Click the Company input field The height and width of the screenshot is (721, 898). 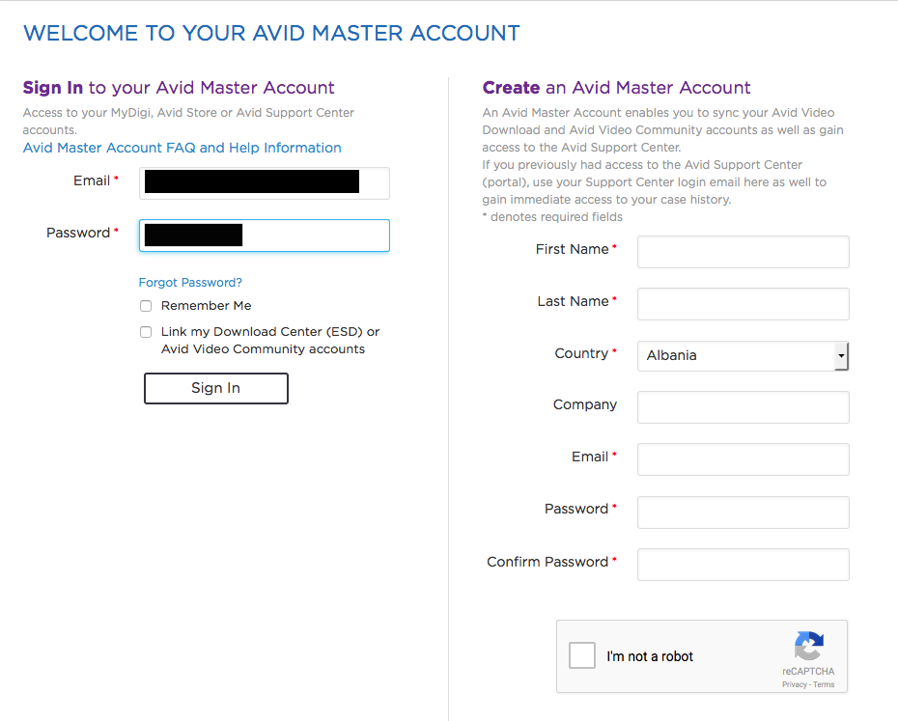coord(743,407)
